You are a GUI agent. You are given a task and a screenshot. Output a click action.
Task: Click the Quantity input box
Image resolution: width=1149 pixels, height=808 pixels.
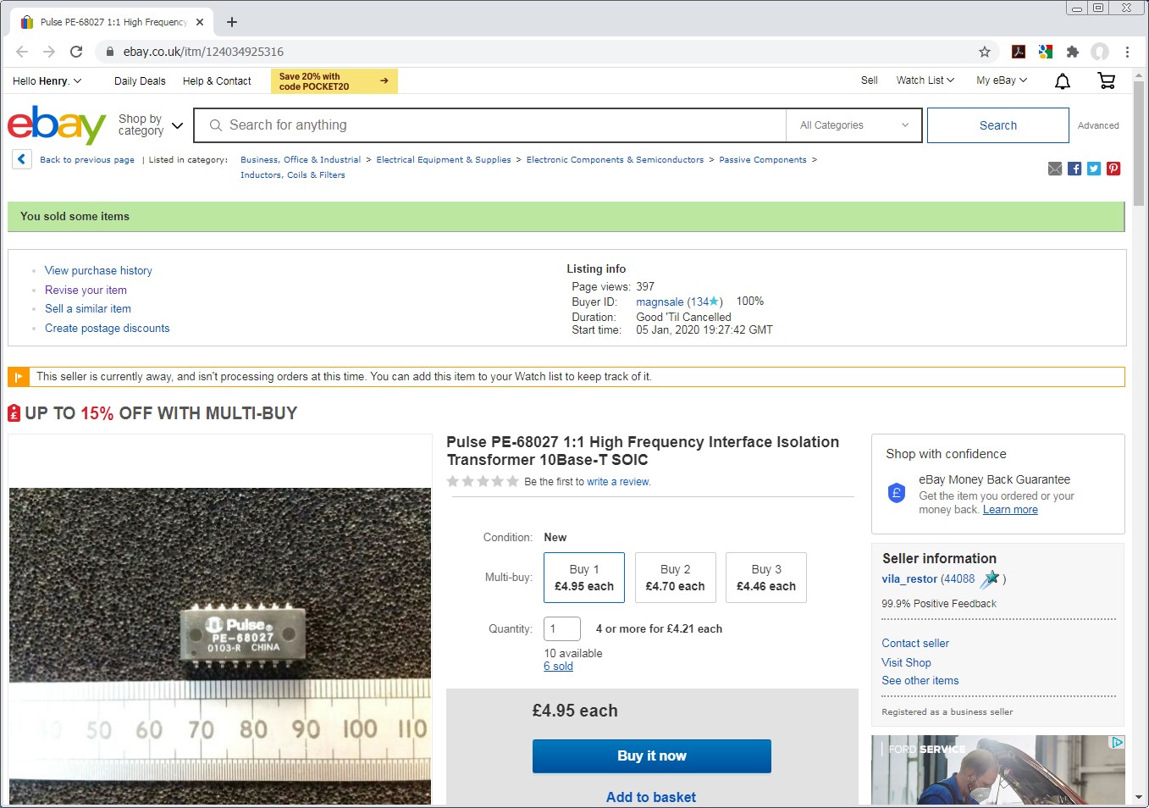[x=562, y=629]
